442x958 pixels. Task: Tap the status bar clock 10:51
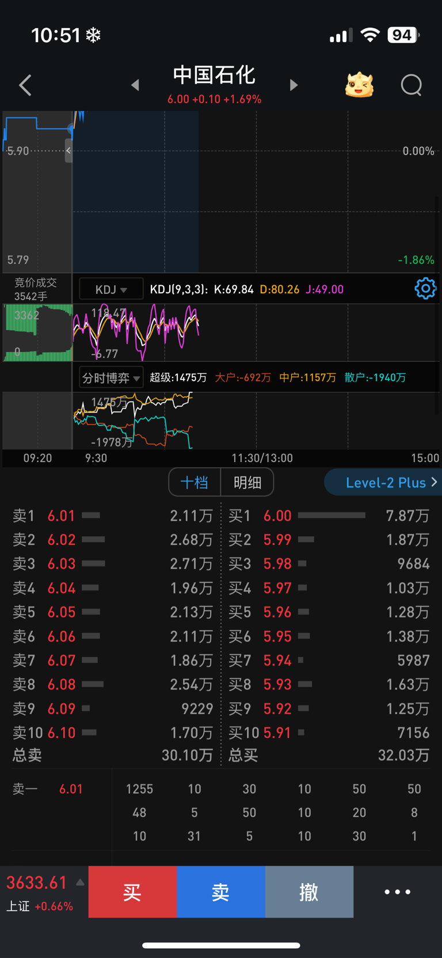(x=56, y=35)
